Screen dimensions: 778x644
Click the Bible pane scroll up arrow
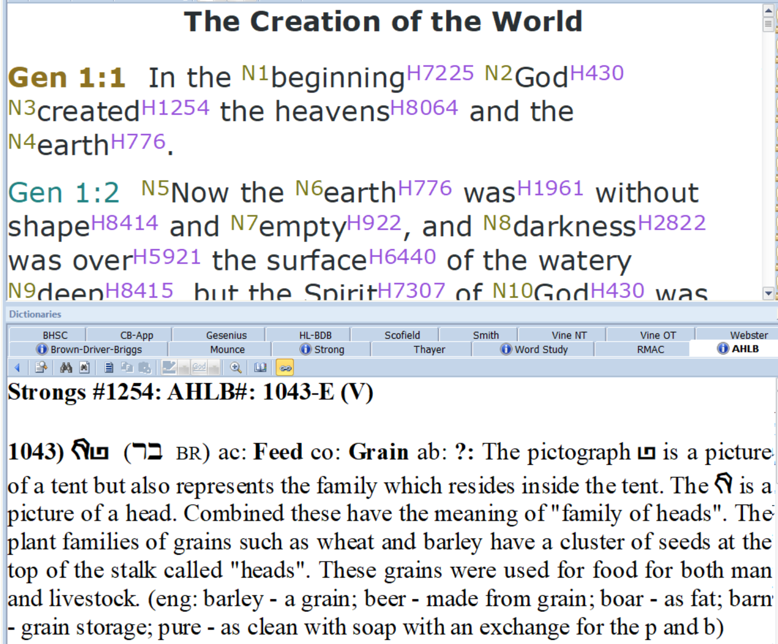(x=769, y=10)
